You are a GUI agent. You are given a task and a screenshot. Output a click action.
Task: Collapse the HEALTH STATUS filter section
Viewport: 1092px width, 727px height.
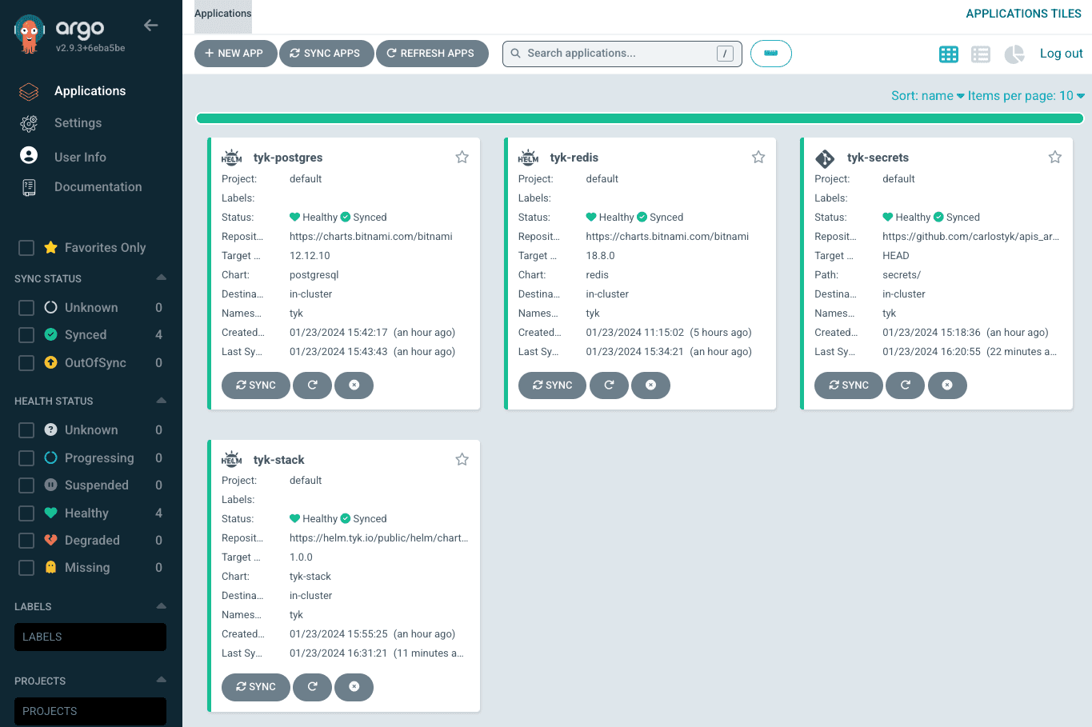pos(160,401)
